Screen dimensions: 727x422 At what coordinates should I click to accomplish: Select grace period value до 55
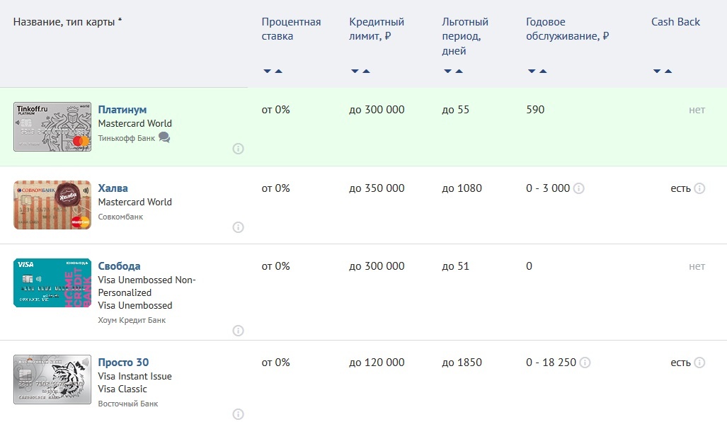tap(455, 110)
